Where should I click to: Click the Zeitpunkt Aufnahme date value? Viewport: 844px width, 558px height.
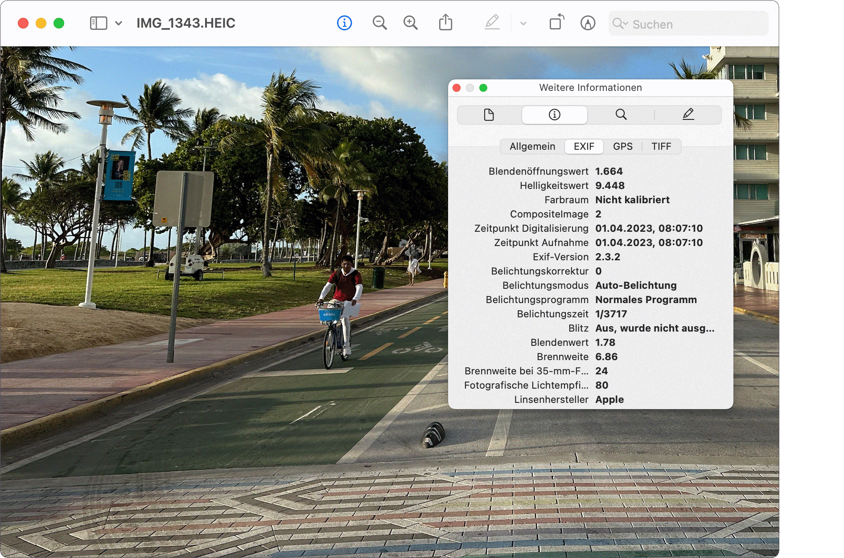649,243
